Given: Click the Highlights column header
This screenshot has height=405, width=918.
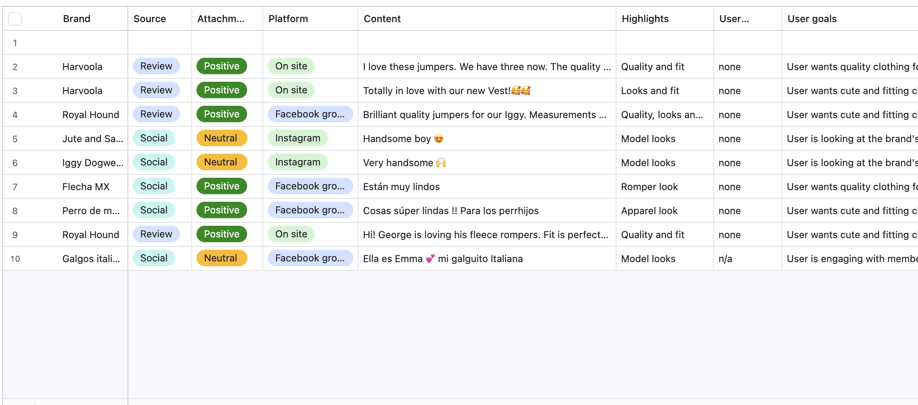Looking at the screenshot, I should click(x=645, y=19).
